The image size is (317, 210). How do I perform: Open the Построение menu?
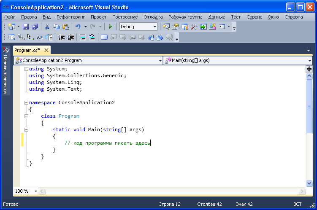pyautogui.click(x=125, y=17)
